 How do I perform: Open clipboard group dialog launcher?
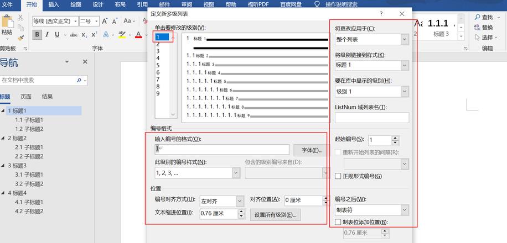(25, 49)
